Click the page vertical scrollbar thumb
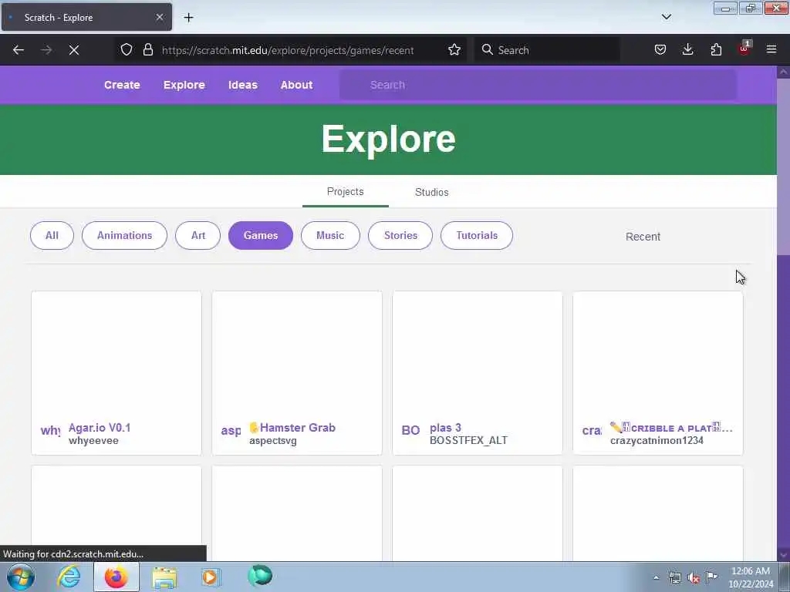Image resolution: width=790 pixels, height=592 pixels. pos(783,166)
